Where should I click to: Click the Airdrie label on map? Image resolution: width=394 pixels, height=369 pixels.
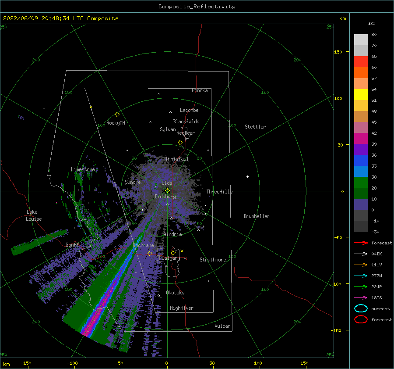pos(172,234)
